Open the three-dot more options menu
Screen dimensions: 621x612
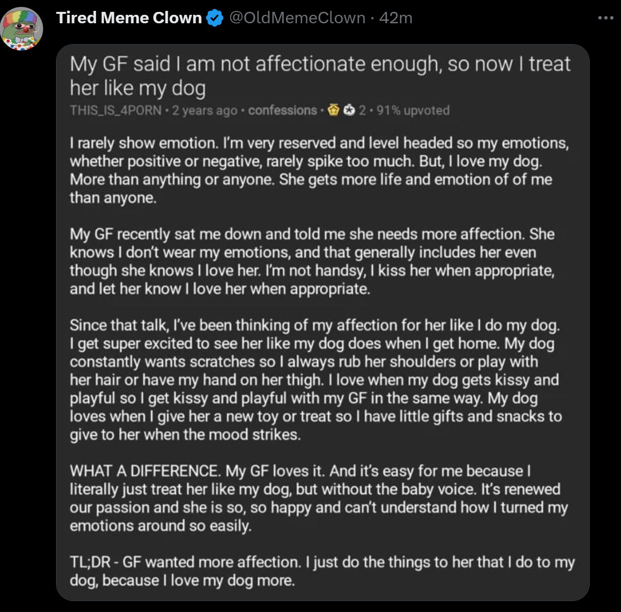click(x=605, y=18)
